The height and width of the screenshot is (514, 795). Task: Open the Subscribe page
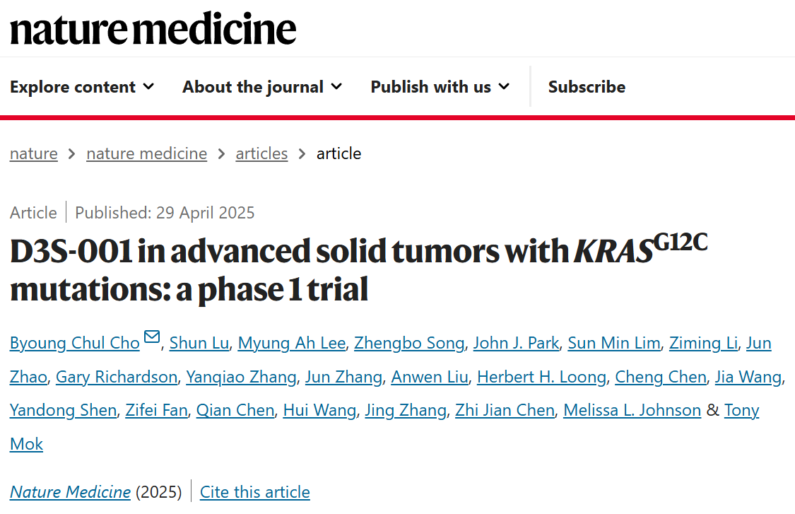(587, 87)
